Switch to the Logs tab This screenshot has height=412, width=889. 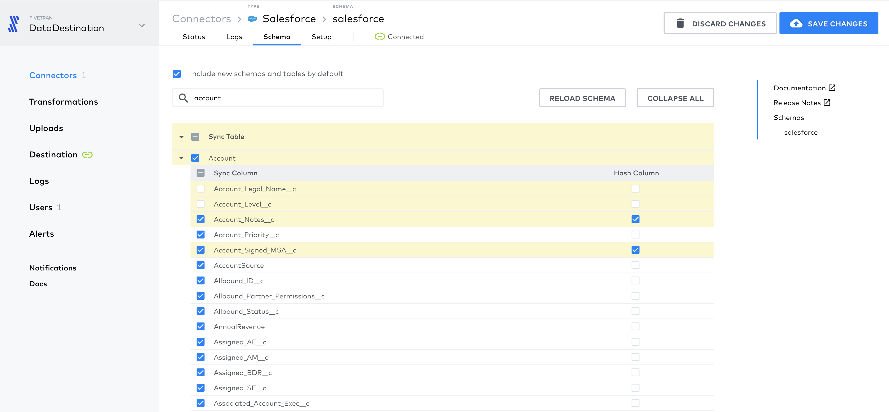pos(234,36)
